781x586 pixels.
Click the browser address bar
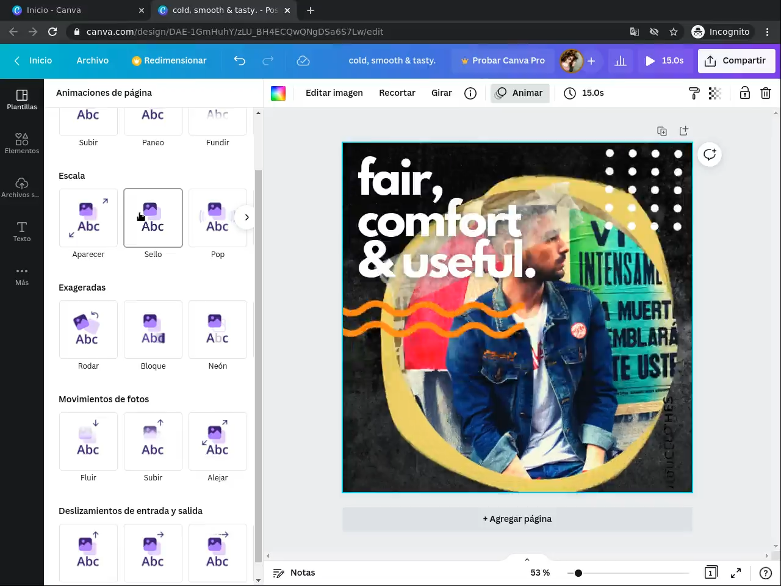(348, 32)
